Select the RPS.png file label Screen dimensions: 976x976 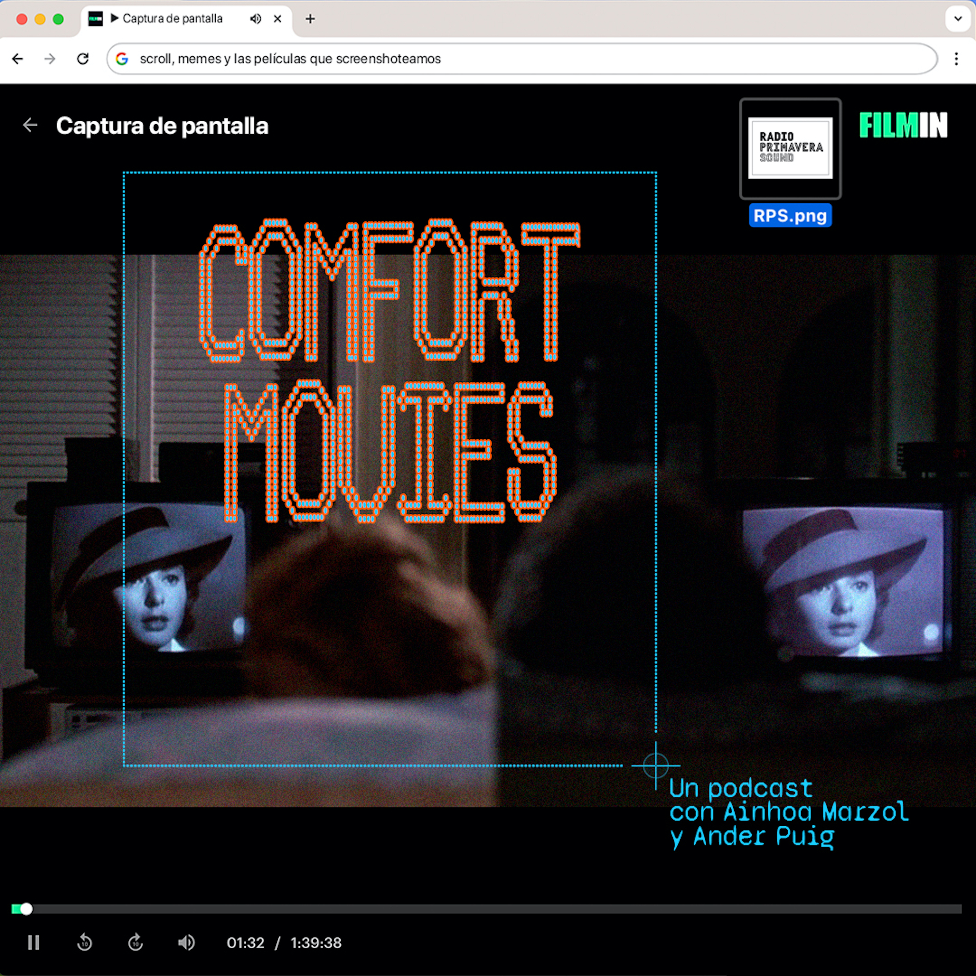(790, 216)
